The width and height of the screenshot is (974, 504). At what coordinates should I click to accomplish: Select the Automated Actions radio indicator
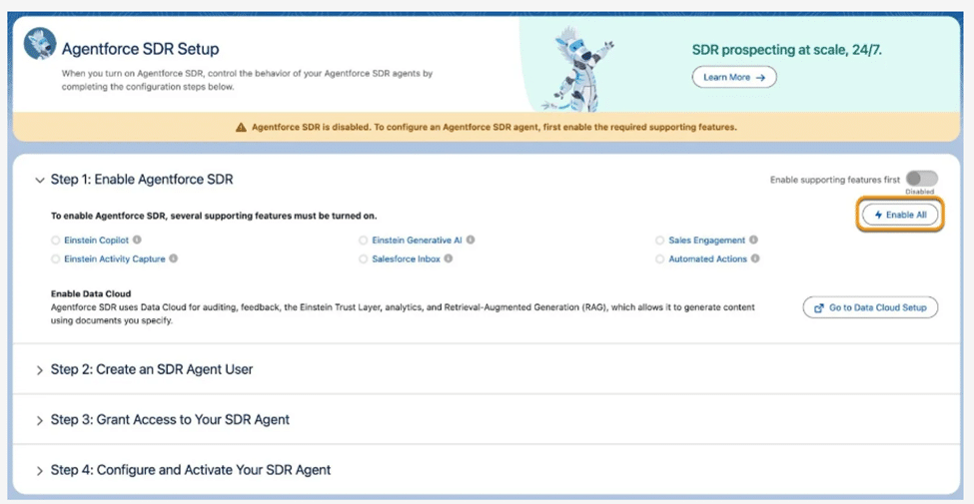(x=660, y=258)
